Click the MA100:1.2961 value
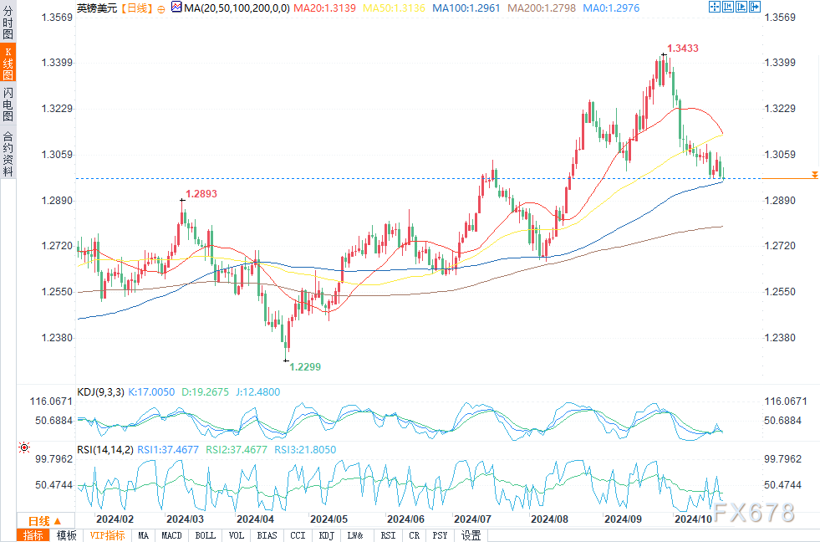 tap(466, 8)
